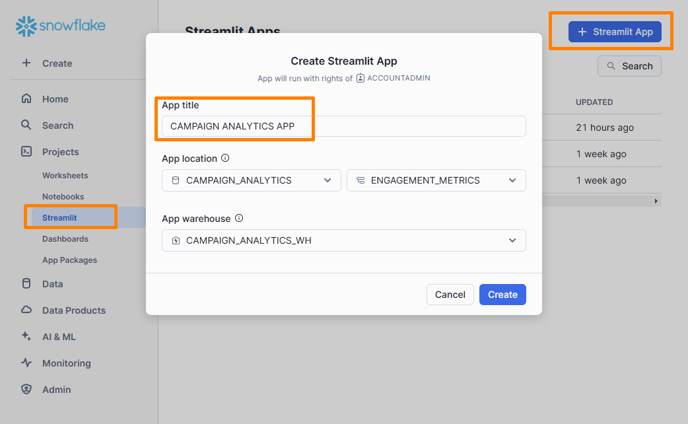Screen dimensions: 688x424
Task: Click the warehouse icon in CAMPAIGN_ANALYTICS_WH dropdown
Action: click(176, 240)
